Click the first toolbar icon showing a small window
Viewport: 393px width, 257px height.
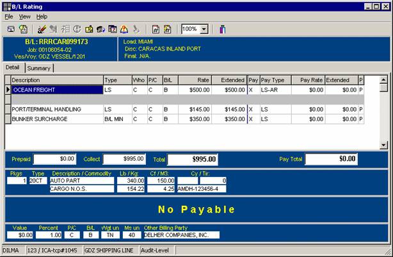coord(11,29)
